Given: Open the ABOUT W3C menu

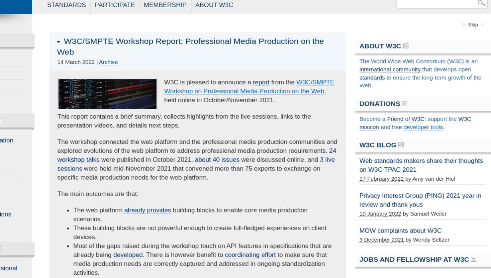Looking at the screenshot, I should pyautogui.click(x=214, y=5).
